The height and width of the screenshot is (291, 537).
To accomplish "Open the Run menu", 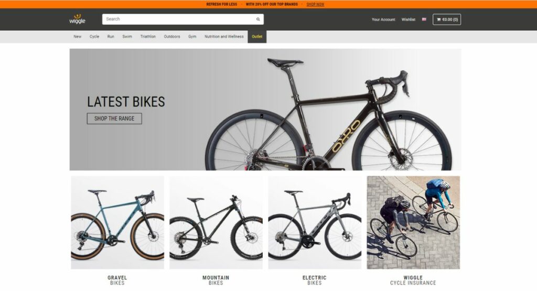I will click(111, 36).
